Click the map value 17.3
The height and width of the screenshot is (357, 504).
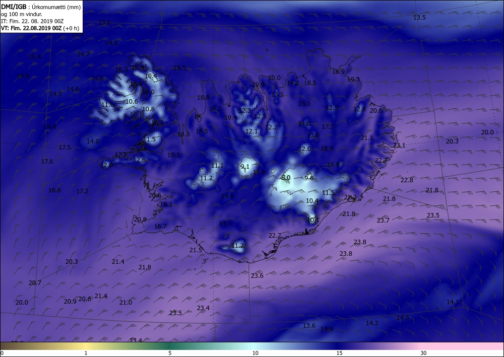328,126
